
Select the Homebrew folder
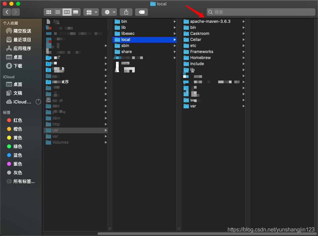pyautogui.click(x=213, y=58)
